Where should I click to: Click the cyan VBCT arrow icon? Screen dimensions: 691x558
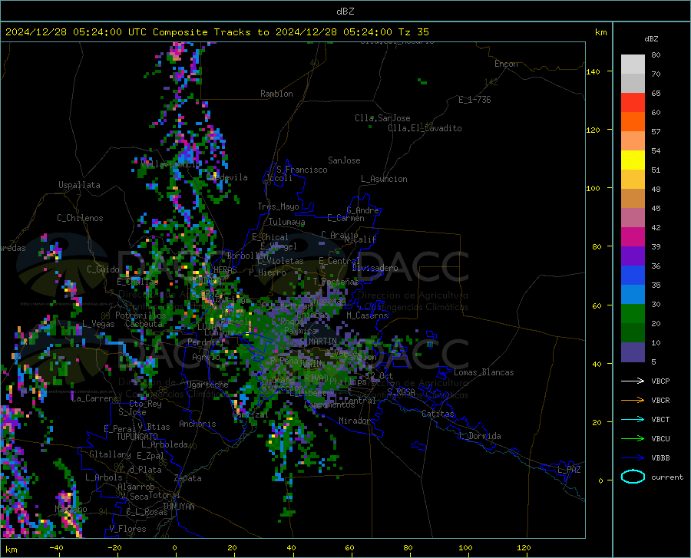tap(633, 419)
